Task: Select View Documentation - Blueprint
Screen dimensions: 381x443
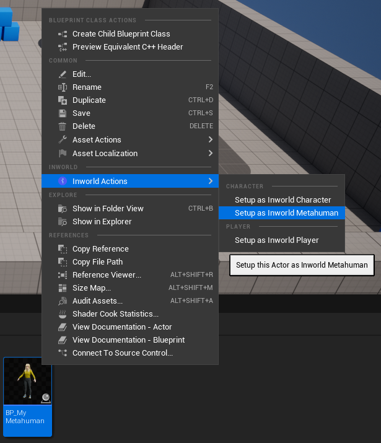Action: coord(130,340)
